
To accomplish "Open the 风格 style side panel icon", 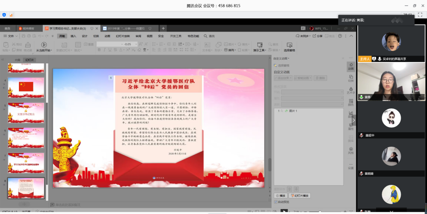I will coord(351,151).
